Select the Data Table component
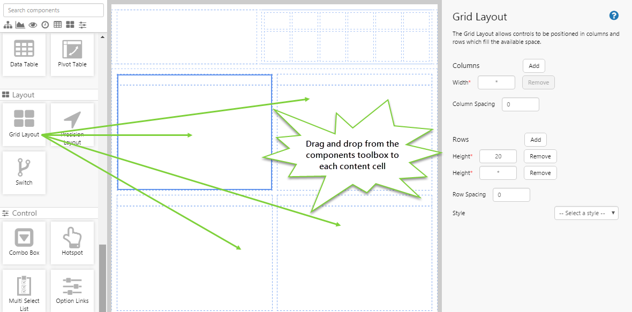This screenshot has height=312, width=632. (24, 54)
